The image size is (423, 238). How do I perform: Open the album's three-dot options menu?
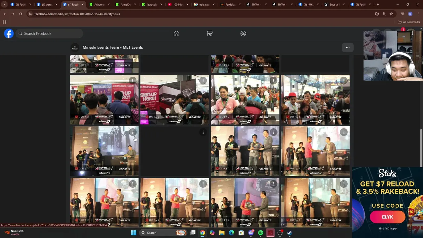click(348, 47)
